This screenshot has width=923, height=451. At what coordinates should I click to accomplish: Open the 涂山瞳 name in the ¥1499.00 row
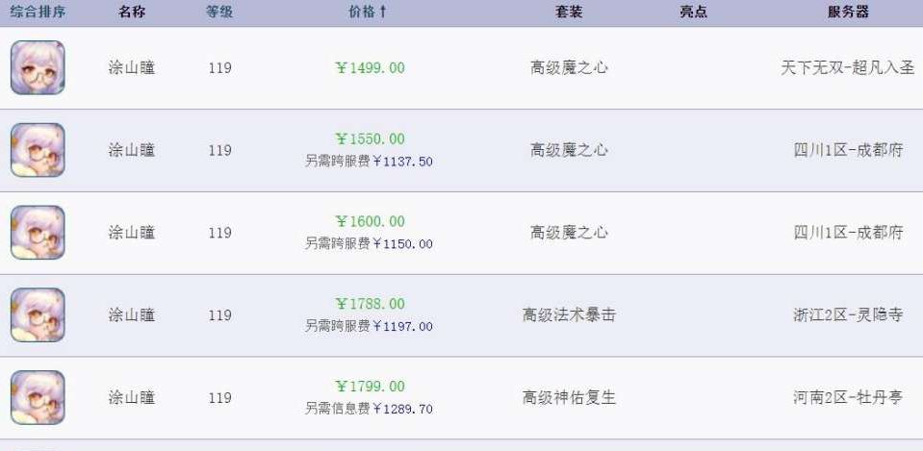[132, 67]
